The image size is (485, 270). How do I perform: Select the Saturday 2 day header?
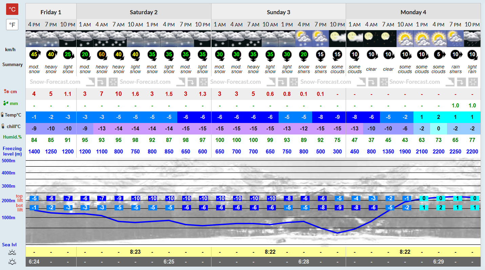(x=144, y=12)
